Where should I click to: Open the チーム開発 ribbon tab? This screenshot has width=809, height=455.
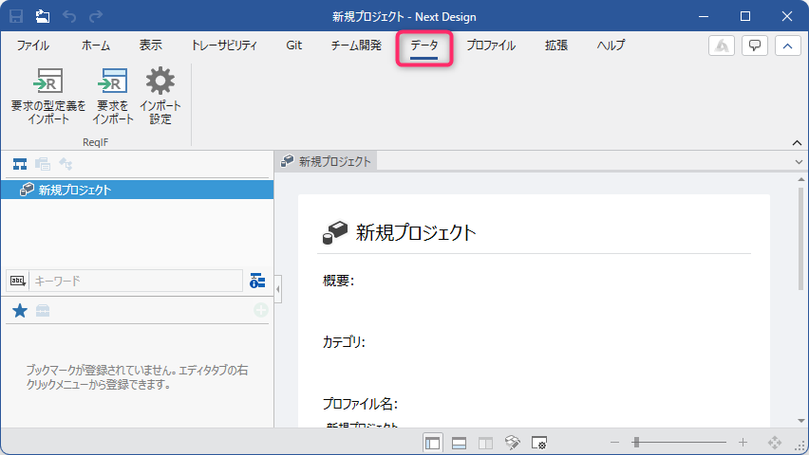[356, 45]
